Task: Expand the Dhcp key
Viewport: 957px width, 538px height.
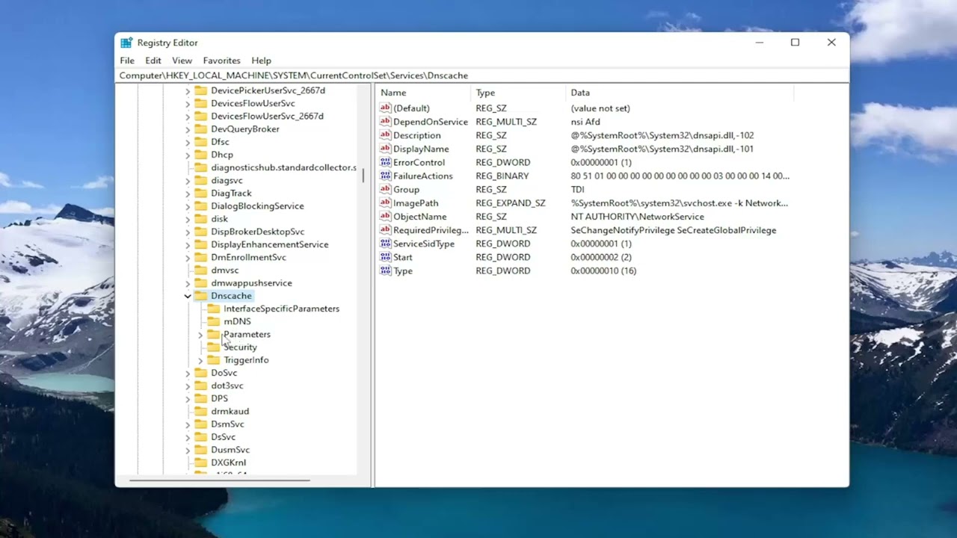Action: 188,155
